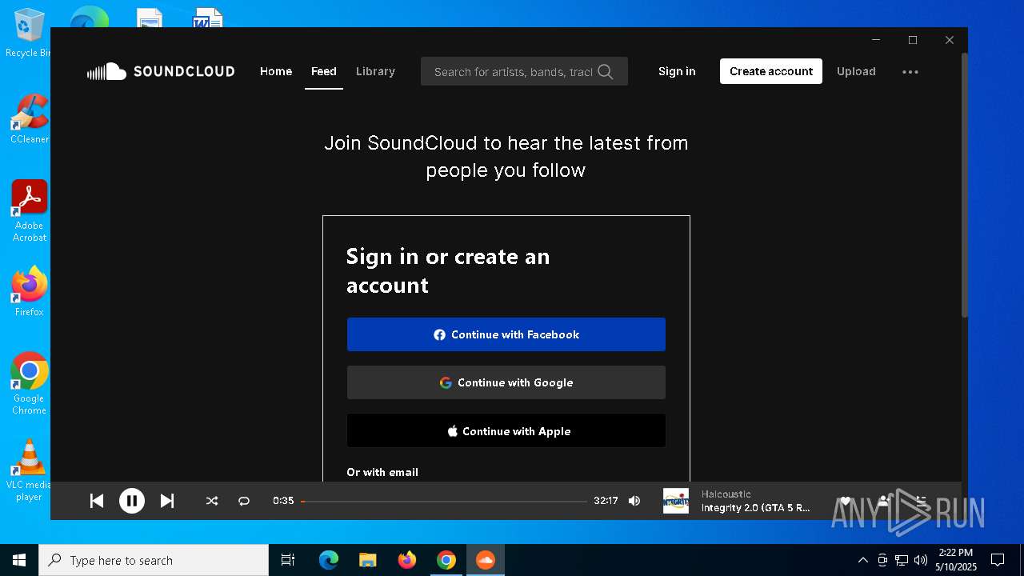Screen dimensions: 1024x576
Task: Click the Windows taskbar search box
Action: click(x=154, y=560)
